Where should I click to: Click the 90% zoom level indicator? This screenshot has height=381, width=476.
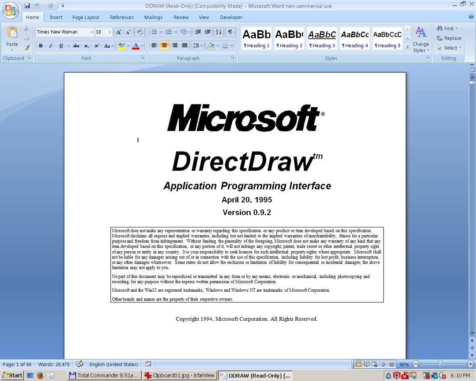tap(404, 364)
